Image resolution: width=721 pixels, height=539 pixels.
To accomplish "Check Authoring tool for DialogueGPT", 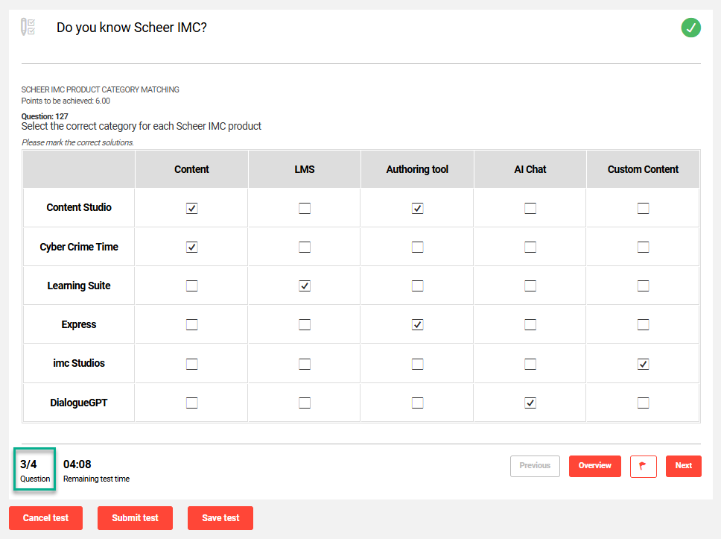I will tap(418, 403).
